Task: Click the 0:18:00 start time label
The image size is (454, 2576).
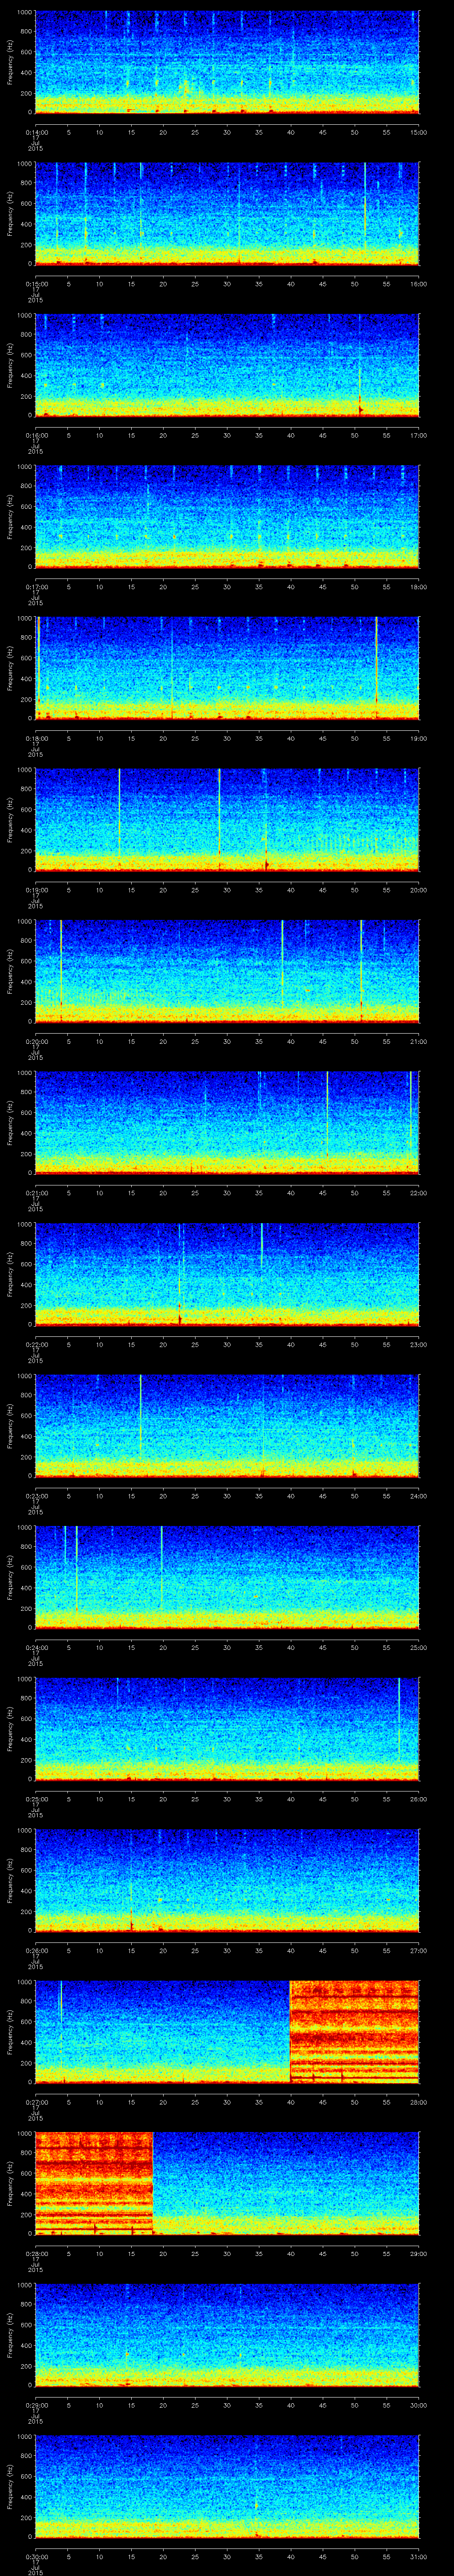Action: tap(36, 739)
